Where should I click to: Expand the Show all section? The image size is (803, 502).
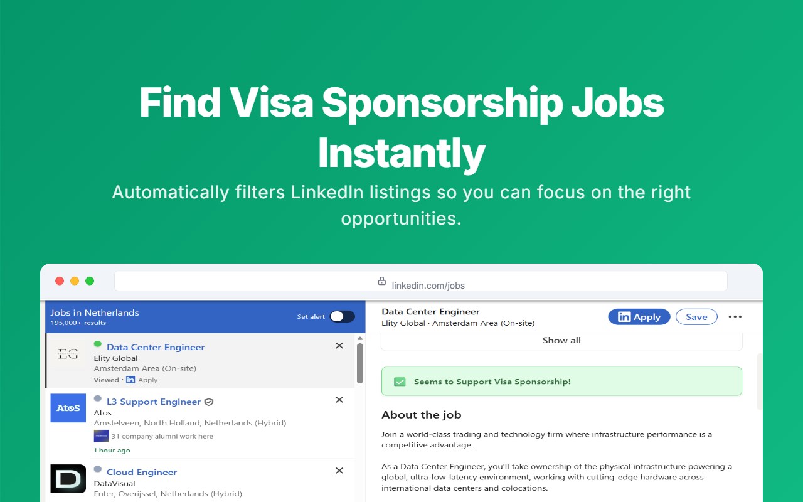coord(561,341)
